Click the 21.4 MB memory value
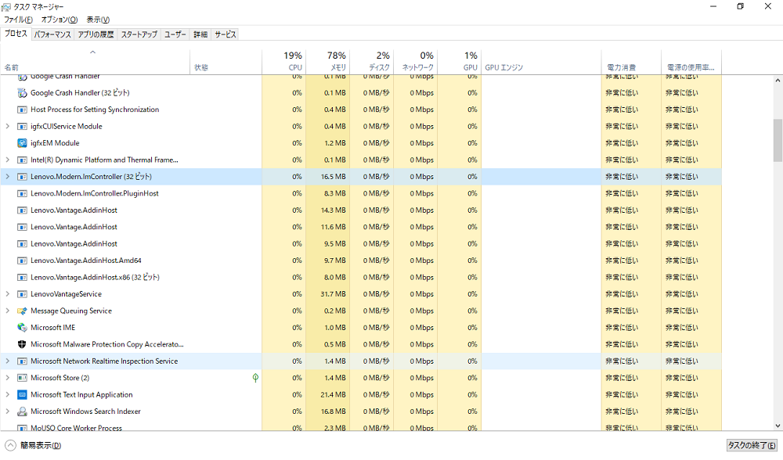Viewport: 783px width, 460px height. (333, 394)
